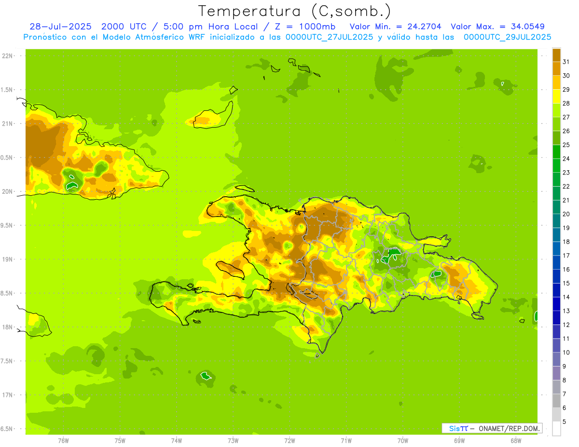This screenshot has height=447, width=579.
Task: Click the "71W" longitude axis label
Action: (346, 441)
